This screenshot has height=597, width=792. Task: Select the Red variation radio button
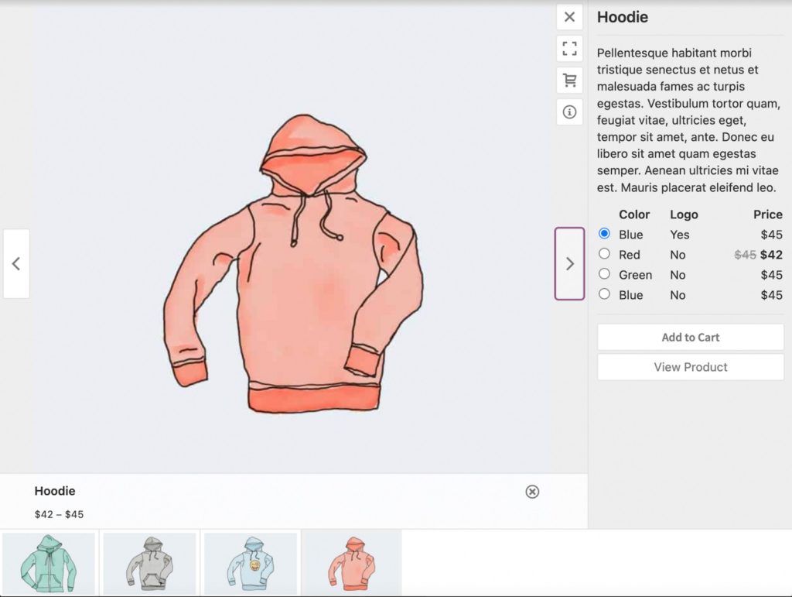pos(604,254)
